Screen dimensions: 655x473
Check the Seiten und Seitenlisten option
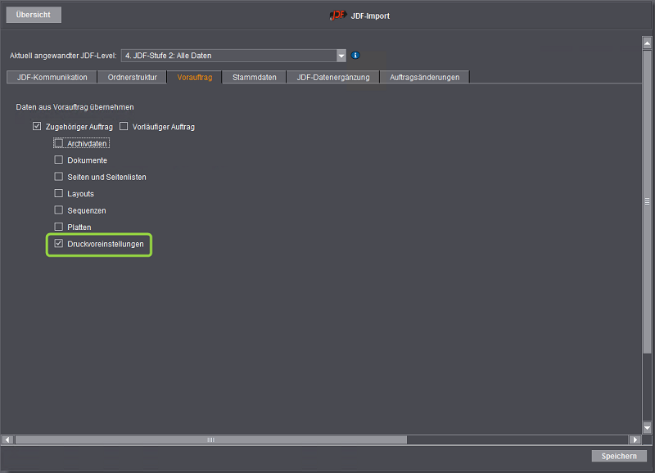(x=59, y=177)
